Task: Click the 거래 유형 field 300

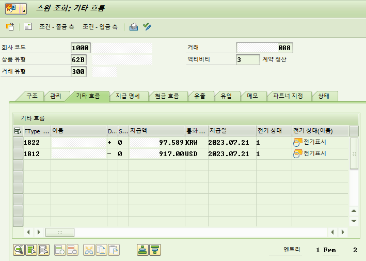Action: tap(78, 71)
